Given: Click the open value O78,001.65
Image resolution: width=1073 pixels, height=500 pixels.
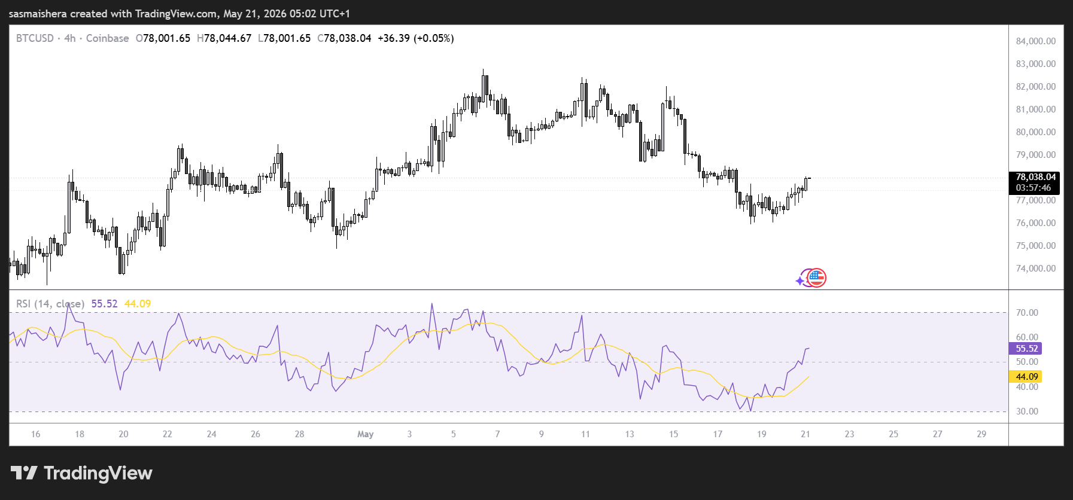Looking at the screenshot, I should [163, 38].
